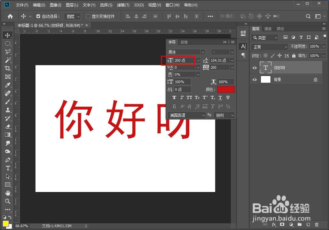Open the leading 154.31 点 dropdown arrow

click(232, 61)
